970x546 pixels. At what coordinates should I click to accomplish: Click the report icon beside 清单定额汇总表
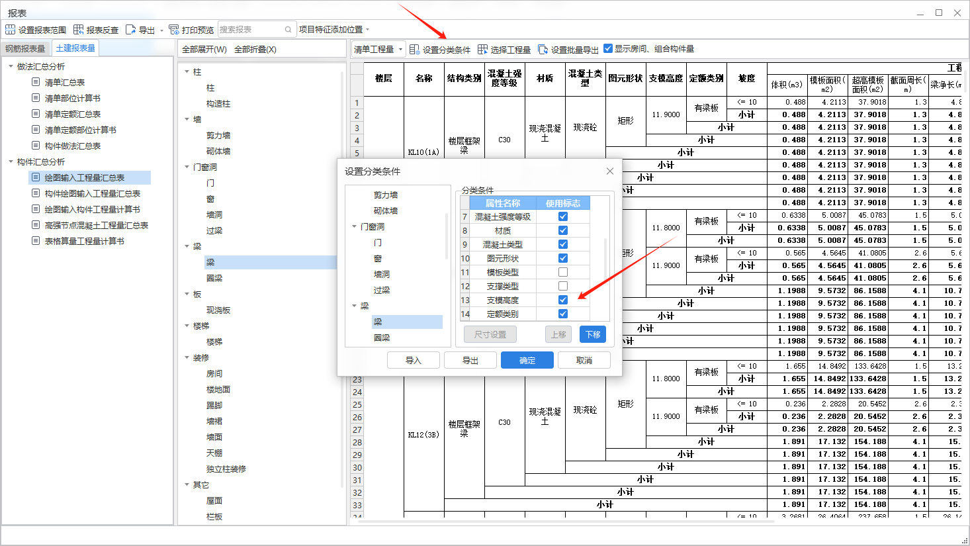(x=36, y=114)
